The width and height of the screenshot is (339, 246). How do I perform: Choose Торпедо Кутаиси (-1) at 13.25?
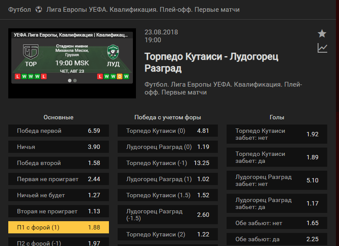(x=168, y=163)
